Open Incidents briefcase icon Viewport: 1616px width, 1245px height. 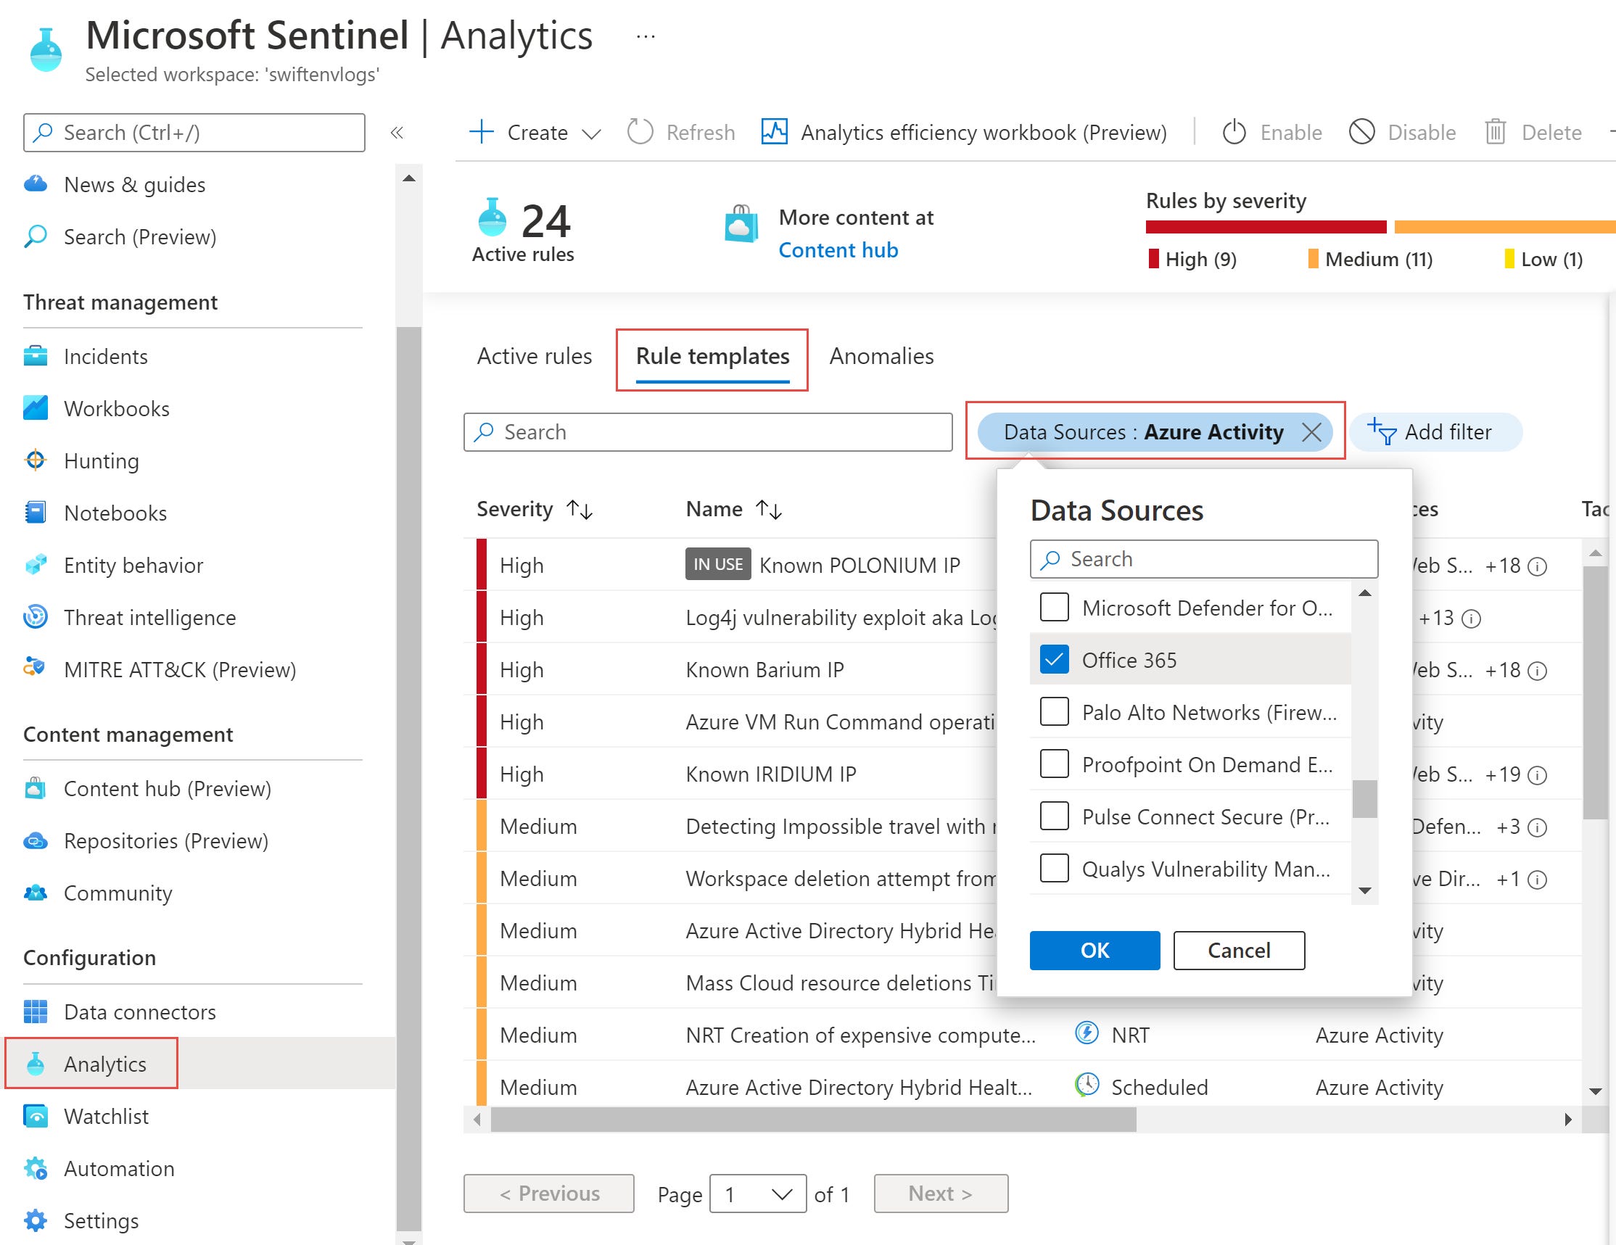[x=36, y=357]
